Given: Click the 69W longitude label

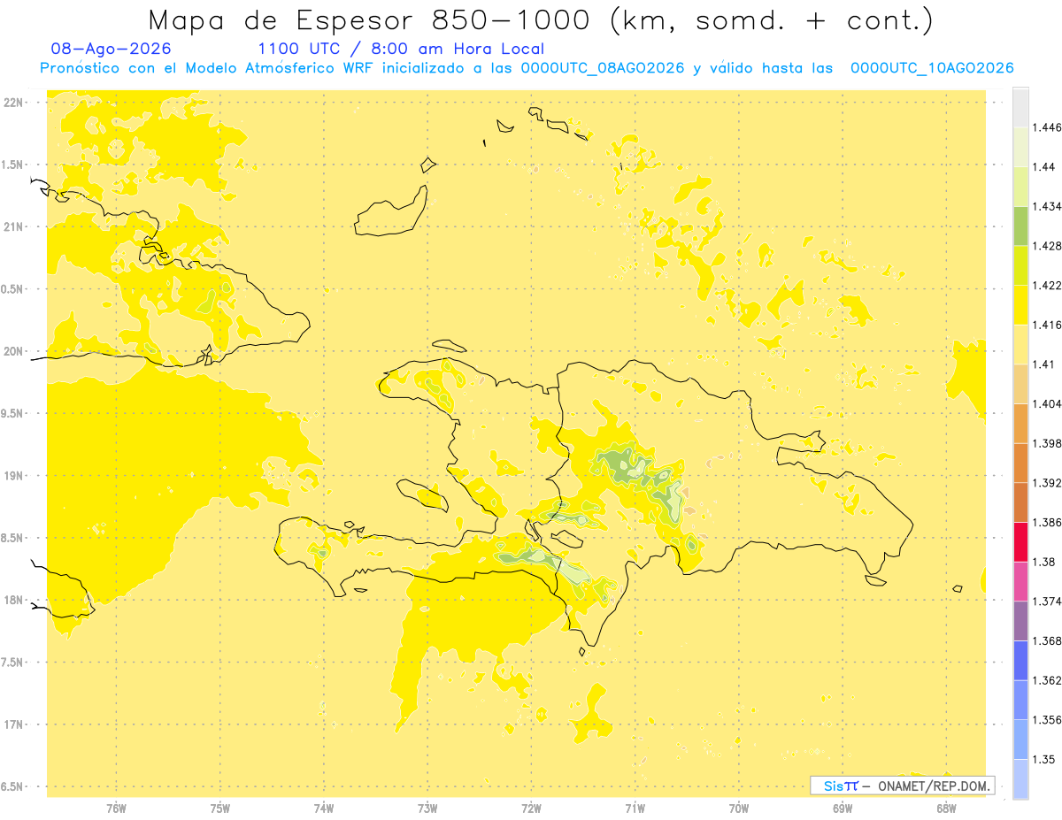Looking at the screenshot, I should tap(843, 808).
